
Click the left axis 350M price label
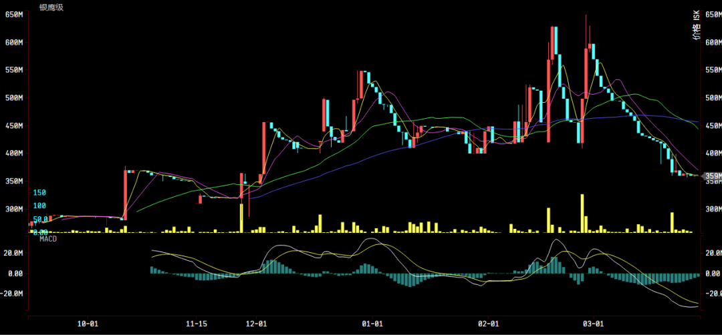[14, 182]
